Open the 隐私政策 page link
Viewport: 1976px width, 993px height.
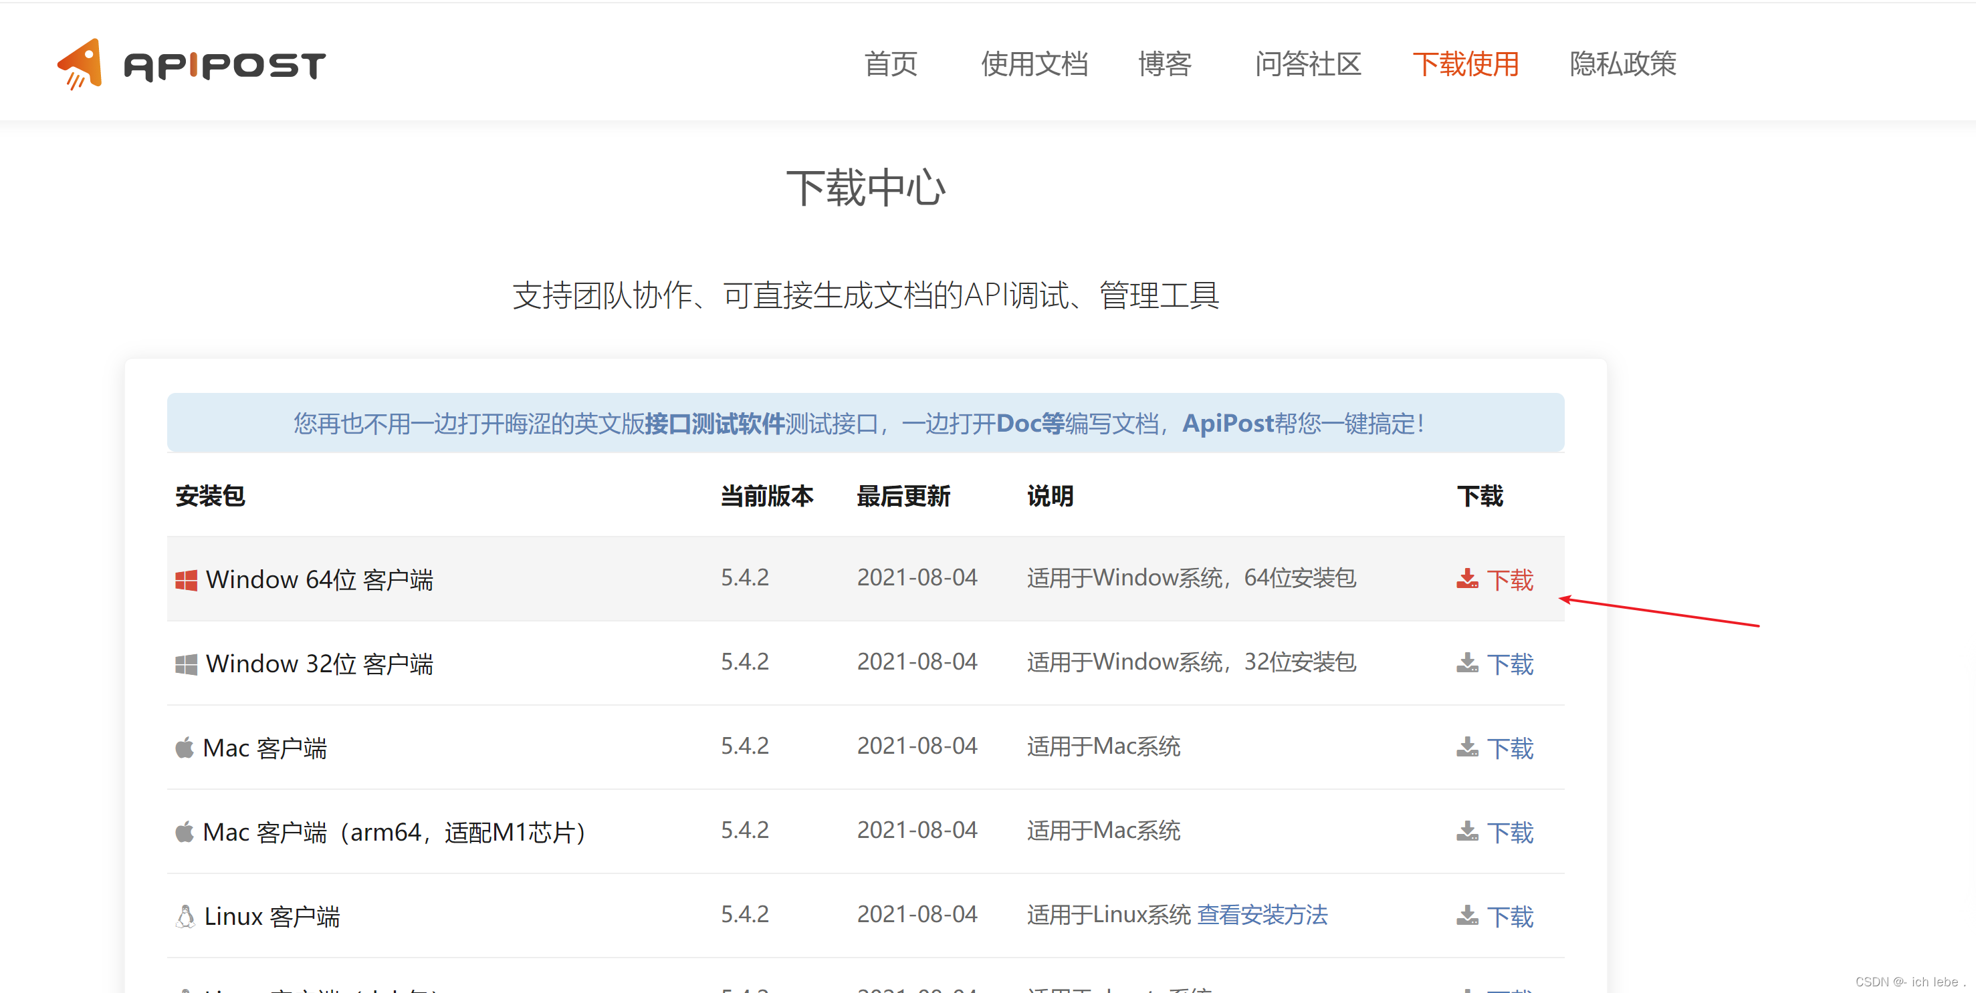(x=1622, y=64)
